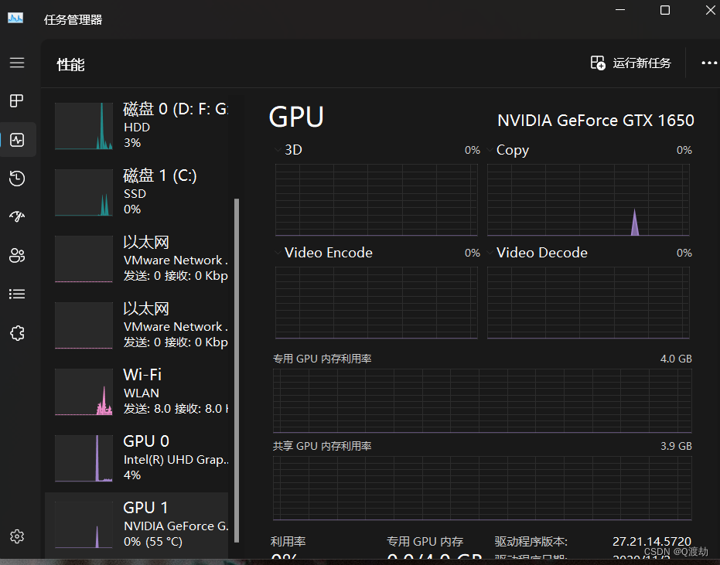Select the Performance page icon
This screenshot has width=720, height=565.
pos(17,140)
